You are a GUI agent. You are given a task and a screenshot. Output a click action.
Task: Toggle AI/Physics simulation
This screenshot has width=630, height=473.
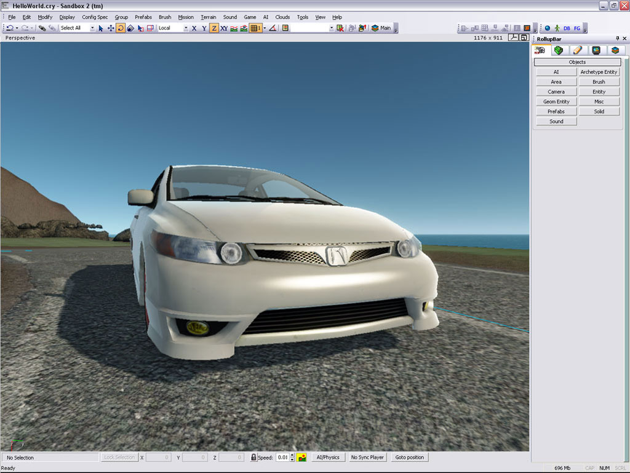pyautogui.click(x=328, y=458)
